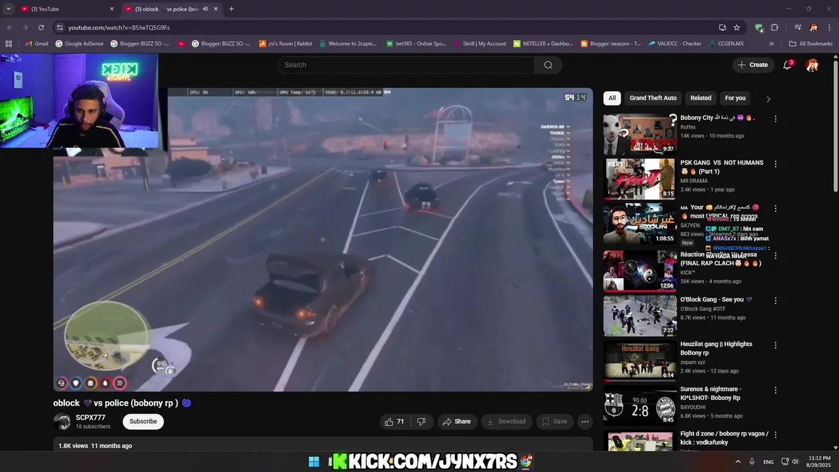Show more bookmarks with chevron
The width and height of the screenshot is (839, 472).
click(x=771, y=43)
